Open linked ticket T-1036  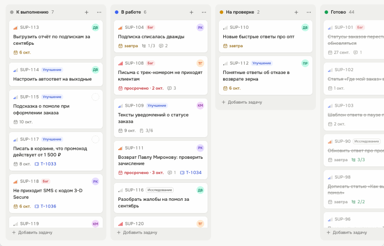tap(45, 206)
